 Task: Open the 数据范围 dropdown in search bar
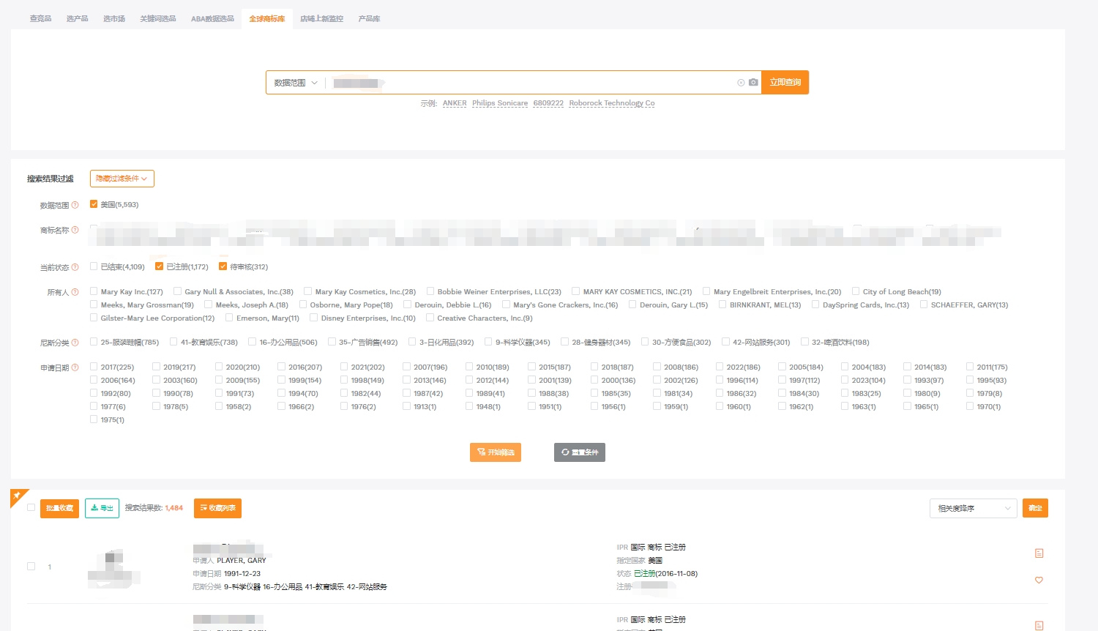click(x=296, y=83)
